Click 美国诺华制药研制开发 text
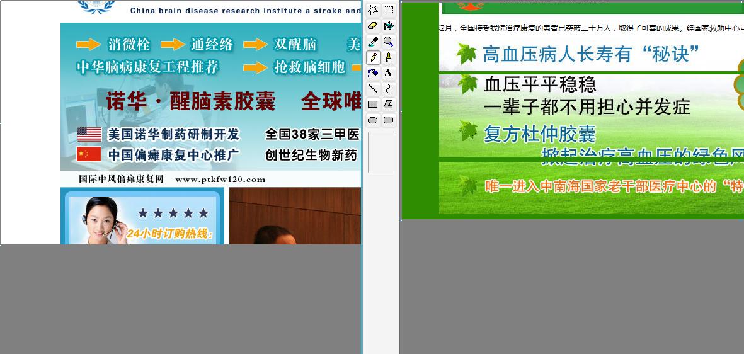Screen dimensions: 744x354 pos(174,135)
